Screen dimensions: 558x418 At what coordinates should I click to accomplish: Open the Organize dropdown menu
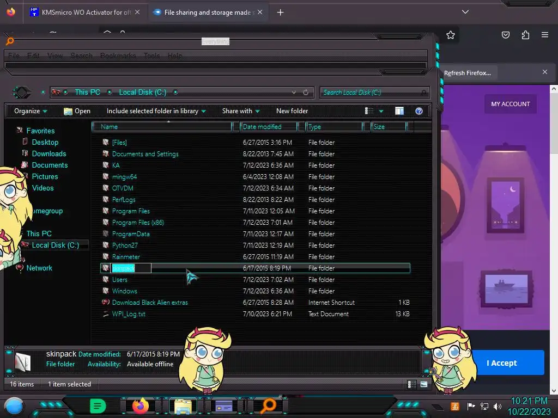31,111
